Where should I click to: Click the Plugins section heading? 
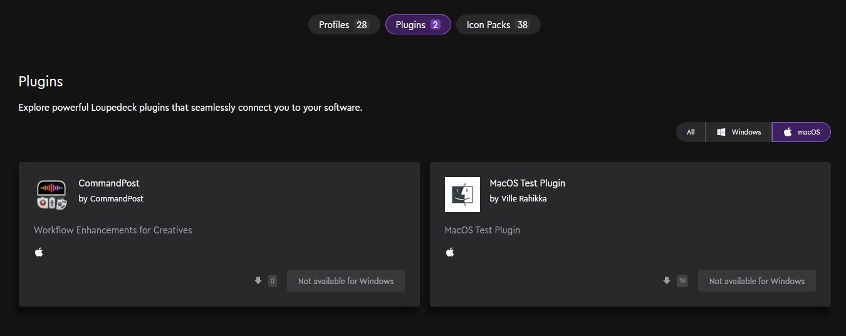click(x=41, y=81)
